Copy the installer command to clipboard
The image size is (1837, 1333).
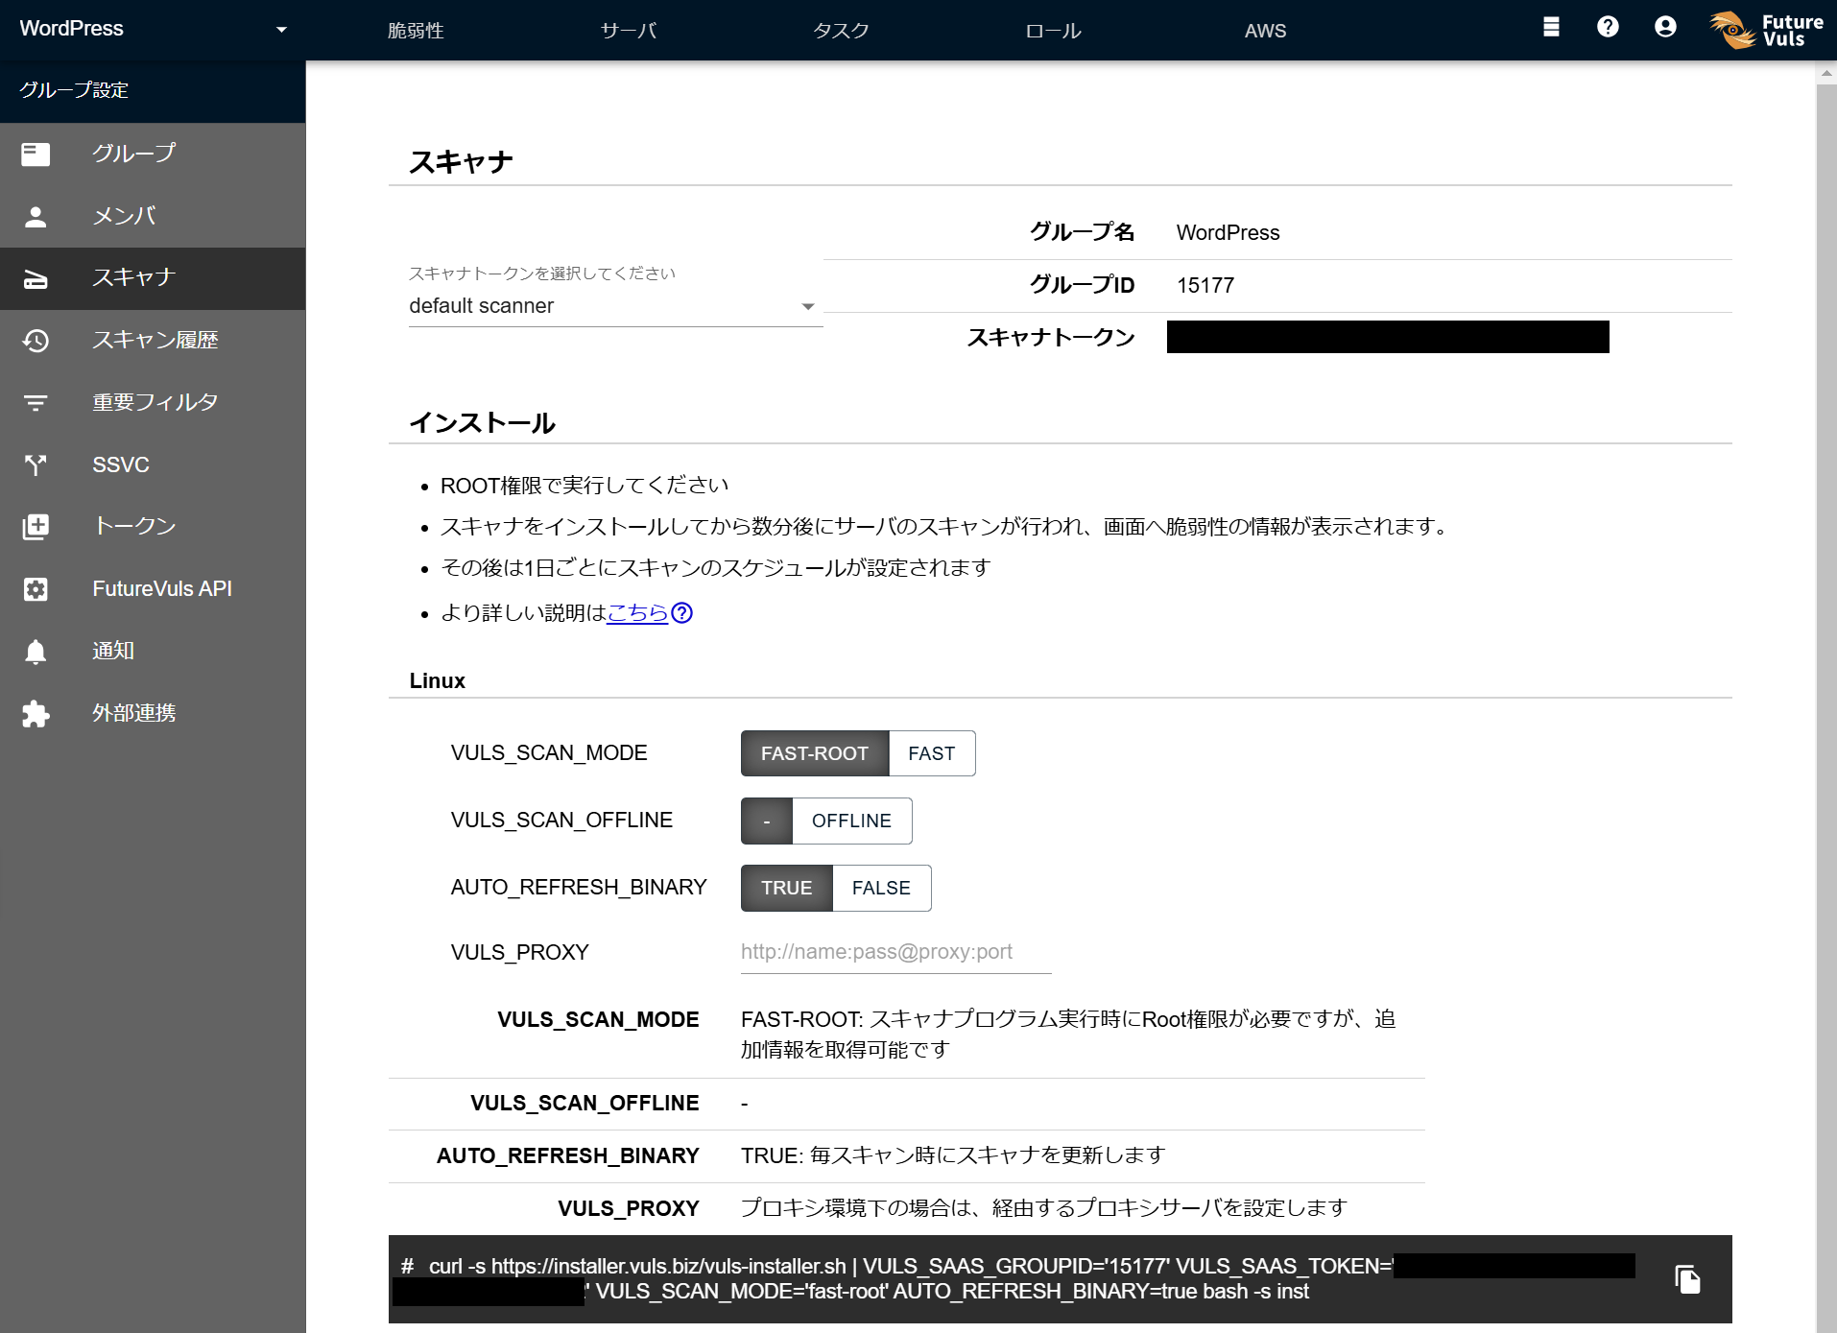coord(1686,1278)
